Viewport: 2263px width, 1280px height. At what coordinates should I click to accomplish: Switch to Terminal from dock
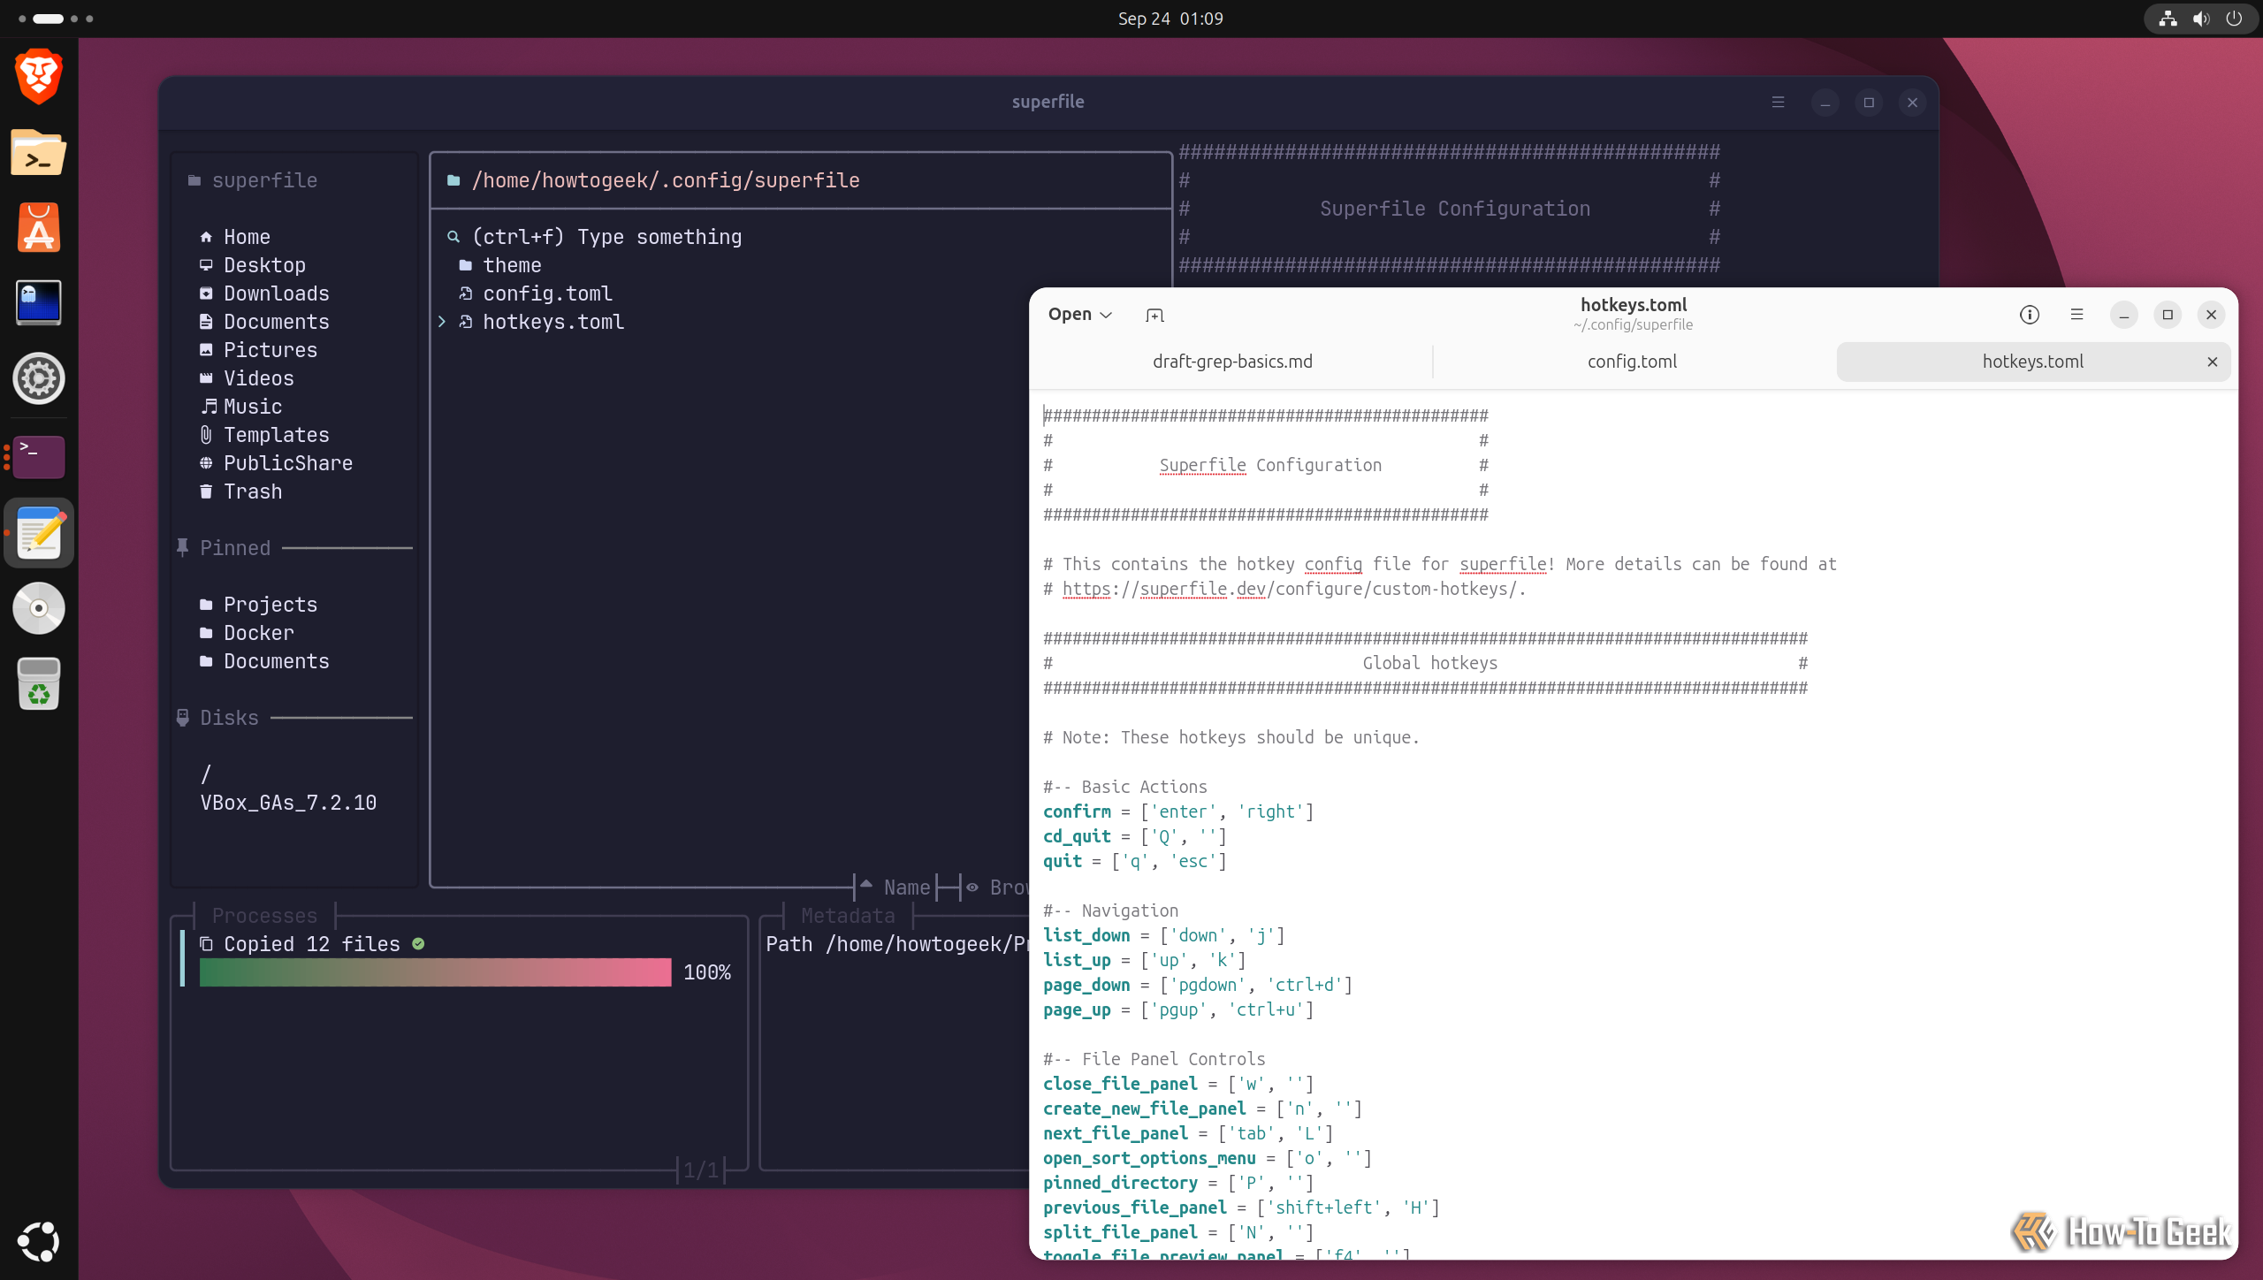click(x=39, y=456)
